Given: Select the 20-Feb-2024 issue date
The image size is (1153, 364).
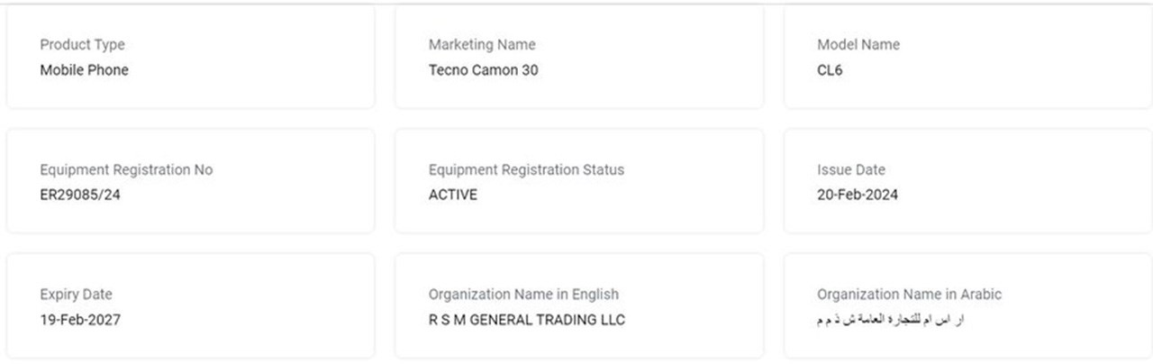Looking at the screenshot, I should 858,195.
